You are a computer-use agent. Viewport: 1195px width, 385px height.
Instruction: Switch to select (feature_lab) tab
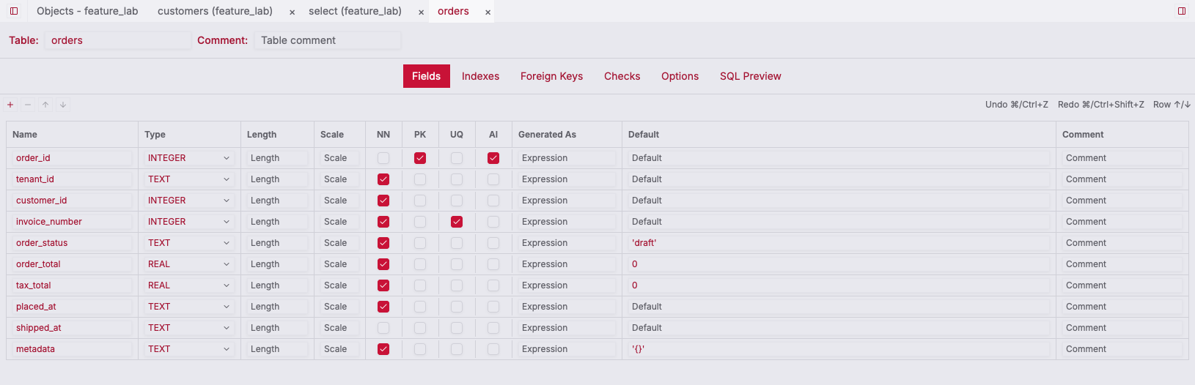tap(355, 11)
